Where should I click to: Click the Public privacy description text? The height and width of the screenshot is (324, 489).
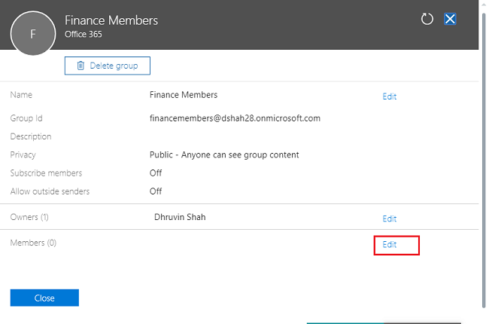coord(224,154)
